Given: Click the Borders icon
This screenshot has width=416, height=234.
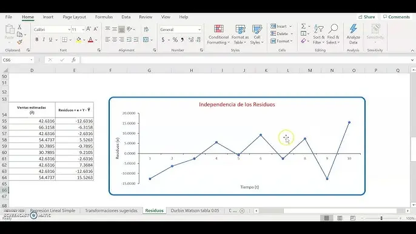Looking at the screenshot, I should (64, 40).
